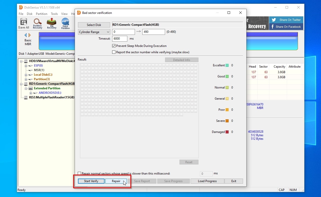Click the Timeout field showing 6000

(x=120, y=39)
